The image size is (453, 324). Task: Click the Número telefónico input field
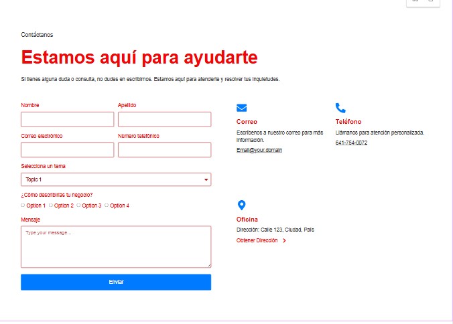coord(164,150)
